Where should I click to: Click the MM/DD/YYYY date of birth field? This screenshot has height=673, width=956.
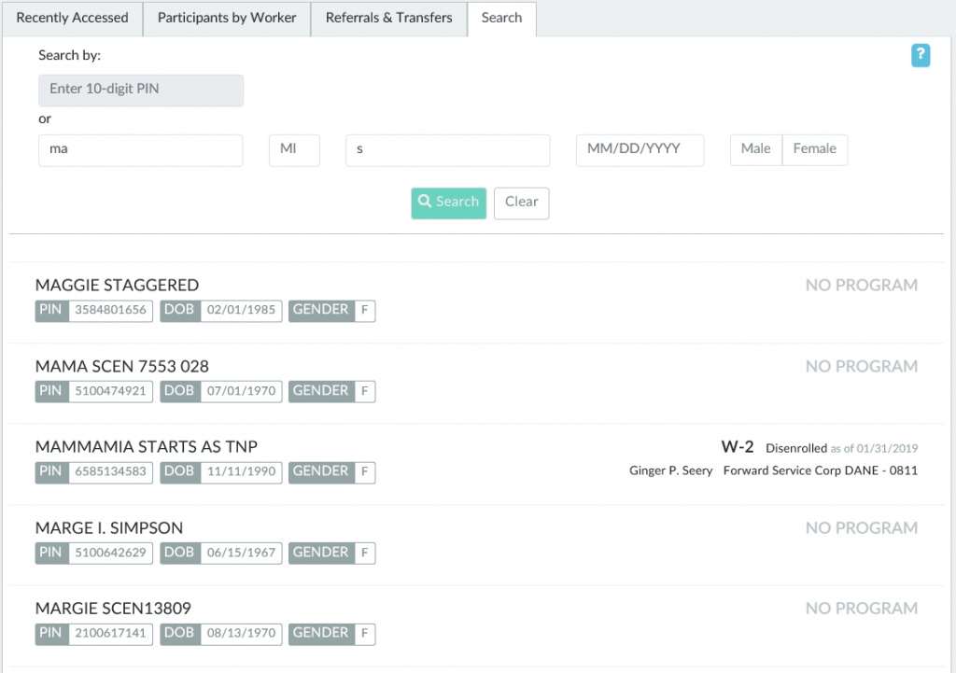tap(640, 150)
